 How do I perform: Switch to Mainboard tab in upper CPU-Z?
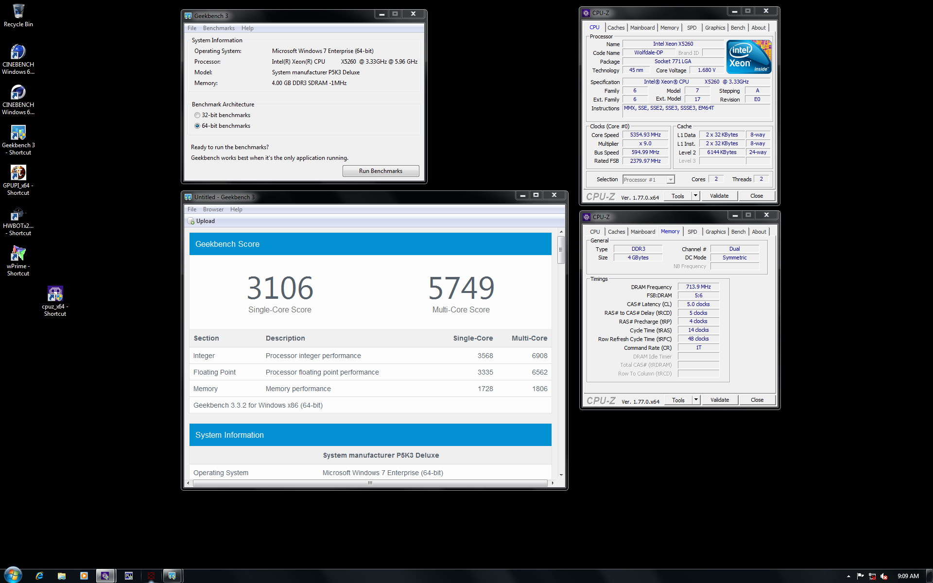pos(642,28)
